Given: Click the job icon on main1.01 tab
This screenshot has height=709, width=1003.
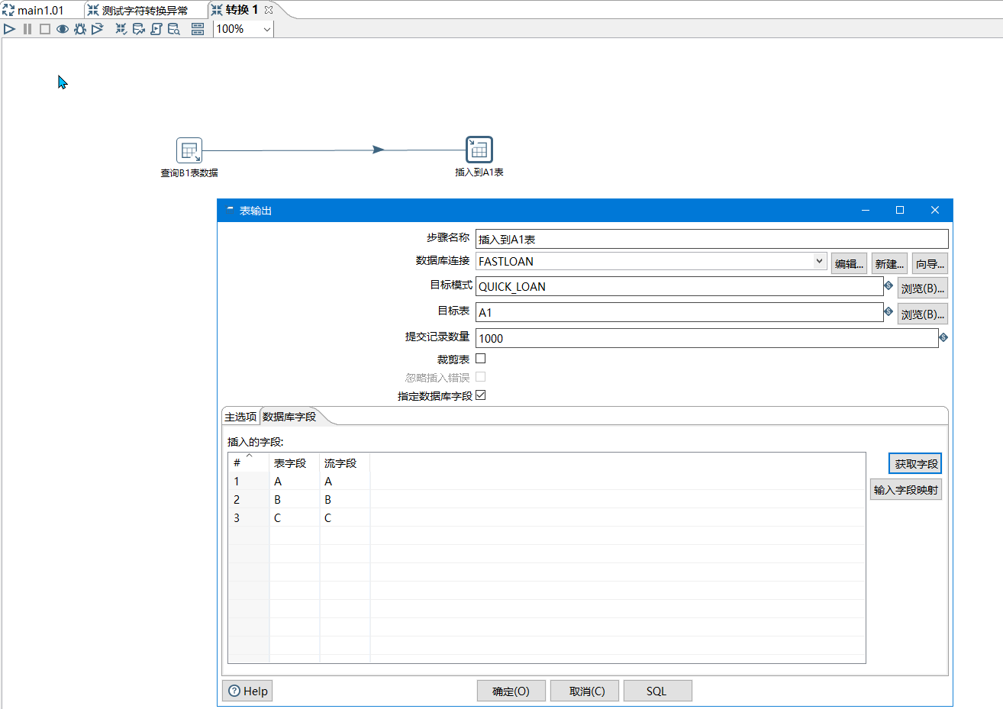Looking at the screenshot, I should pos(8,11).
